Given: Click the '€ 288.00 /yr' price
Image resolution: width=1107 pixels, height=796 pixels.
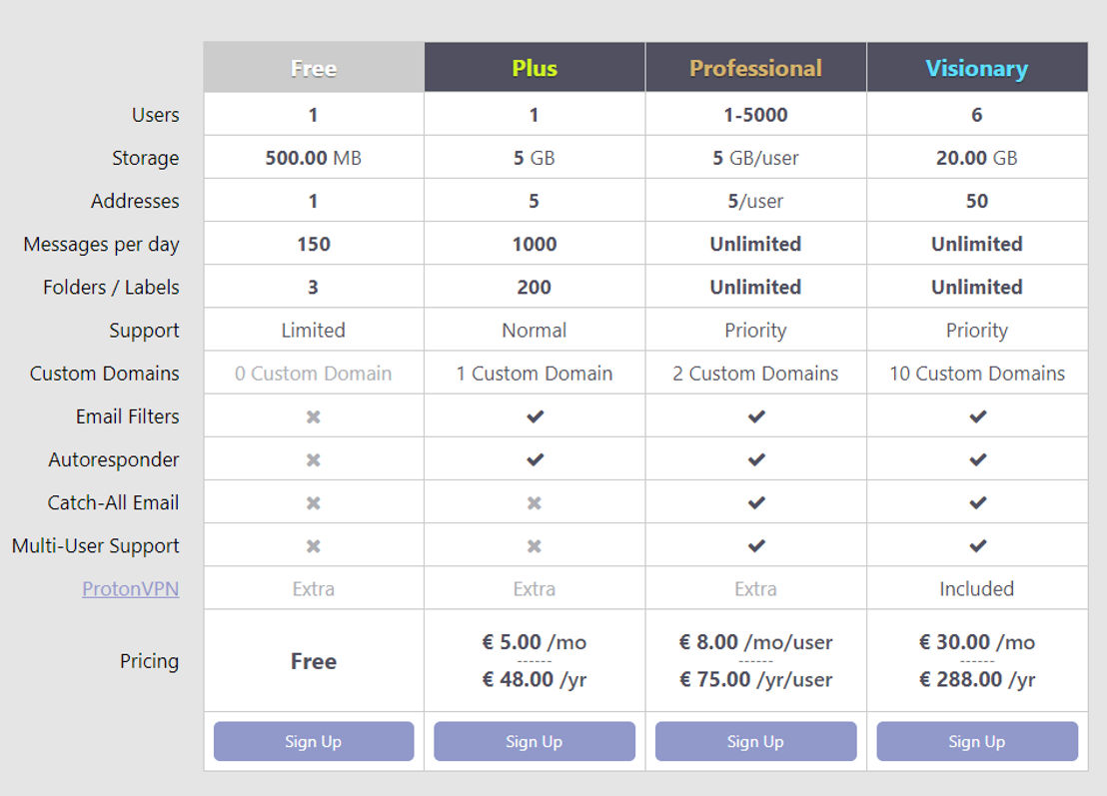Looking at the screenshot, I should pos(977,679).
